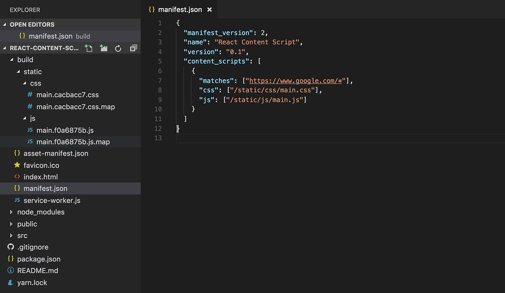Collapse the js folder arrow
The image size is (505, 293).
(24, 118)
